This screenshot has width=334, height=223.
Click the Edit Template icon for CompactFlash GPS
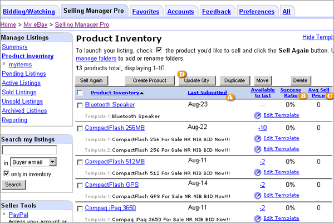pyautogui.click(x=258, y=196)
